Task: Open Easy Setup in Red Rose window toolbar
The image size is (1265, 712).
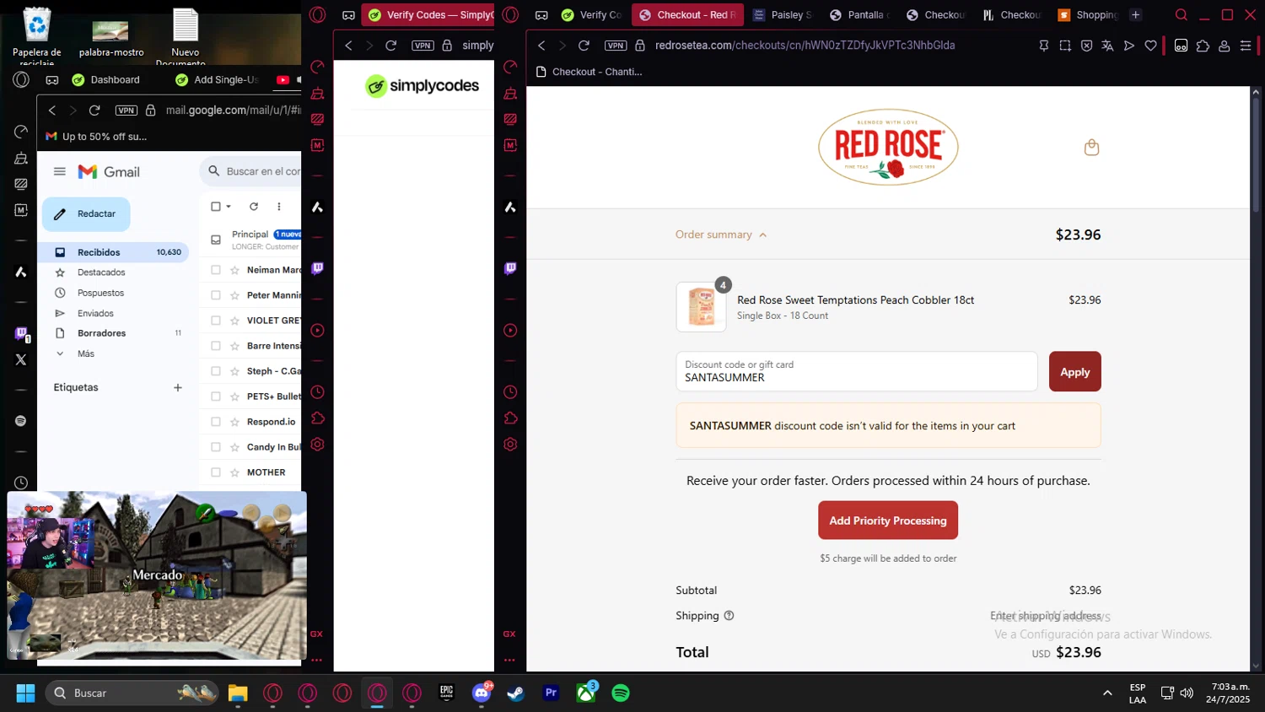Action: [1246, 46]
